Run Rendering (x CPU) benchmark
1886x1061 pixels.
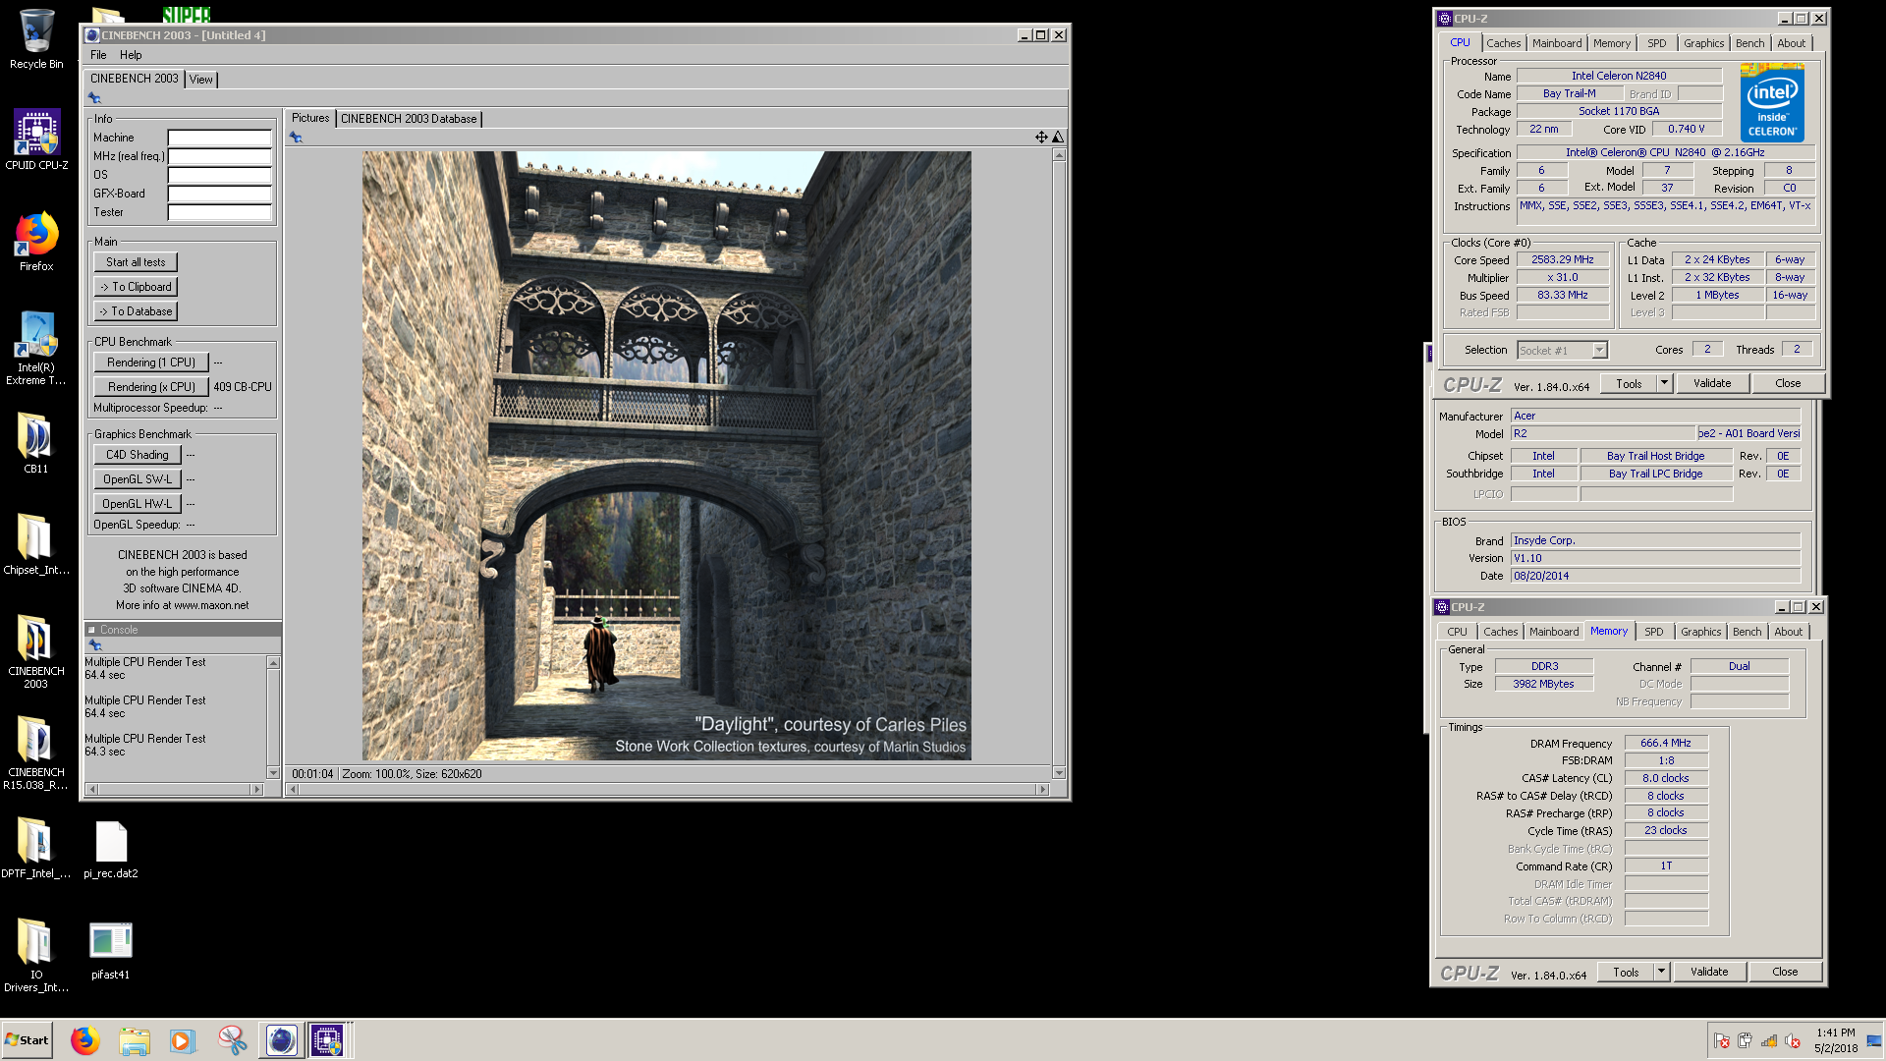pos(151,387)
